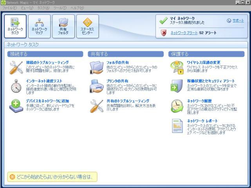Click the orange asterisk hint icon
251x188 pixels.
(12, 177)
